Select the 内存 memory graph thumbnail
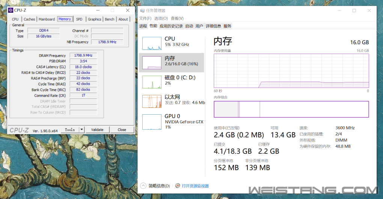The height and width of the screenshot is (199, 383). point(152,63)
